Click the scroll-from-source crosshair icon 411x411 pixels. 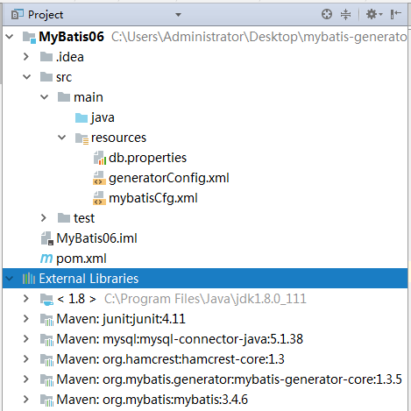point(327,14)
